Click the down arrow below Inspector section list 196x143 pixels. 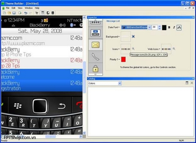coord(95,74)
